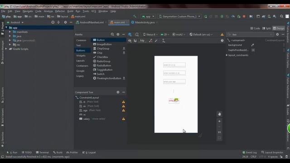
Task: Switch to Split view mode
Action: click(x=266, y=28)
